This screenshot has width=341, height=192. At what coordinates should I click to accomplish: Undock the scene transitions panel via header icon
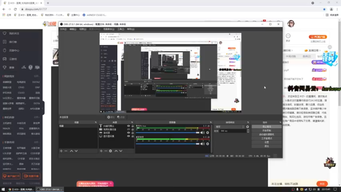(248, 122)
